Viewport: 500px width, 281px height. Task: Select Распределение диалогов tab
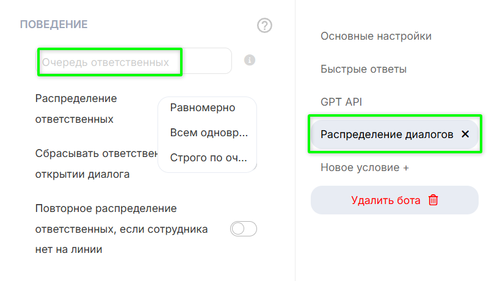(387, 134)
